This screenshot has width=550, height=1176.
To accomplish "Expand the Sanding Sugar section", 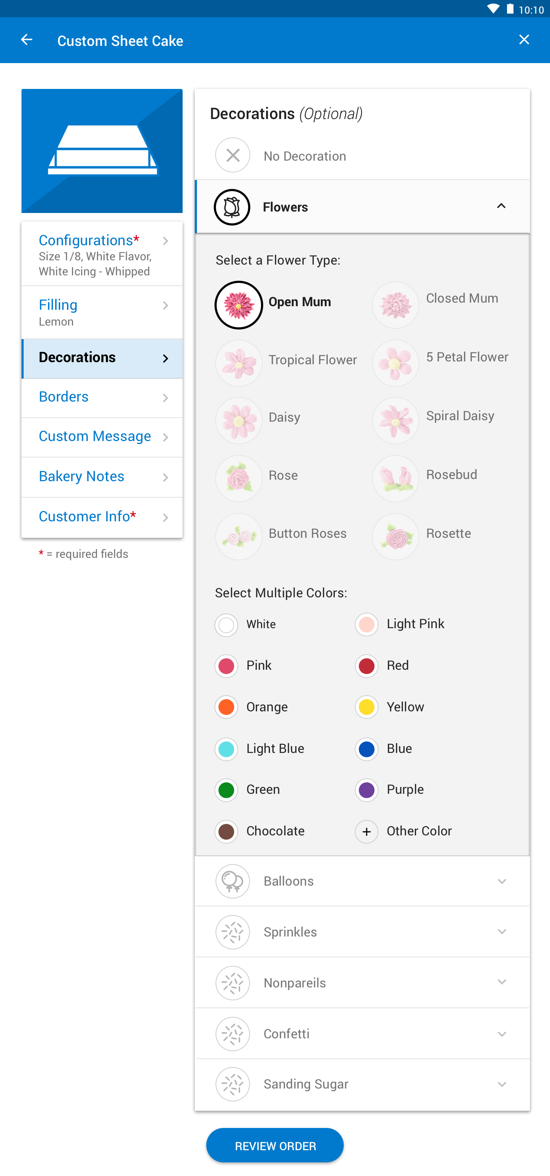I will pyautogui.click(x=362, y=1084).
